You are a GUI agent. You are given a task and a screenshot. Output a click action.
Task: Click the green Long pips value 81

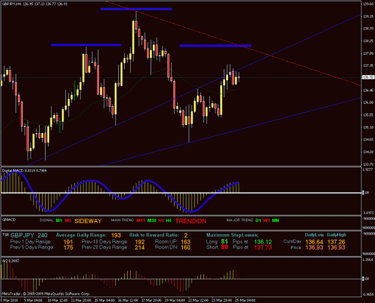coord(224,241)
